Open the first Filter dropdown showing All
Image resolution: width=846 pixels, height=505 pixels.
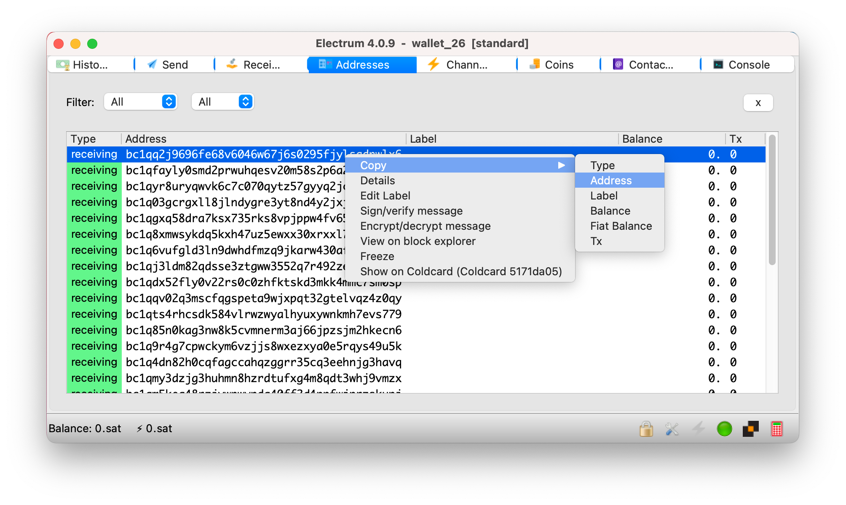point(141,102)
